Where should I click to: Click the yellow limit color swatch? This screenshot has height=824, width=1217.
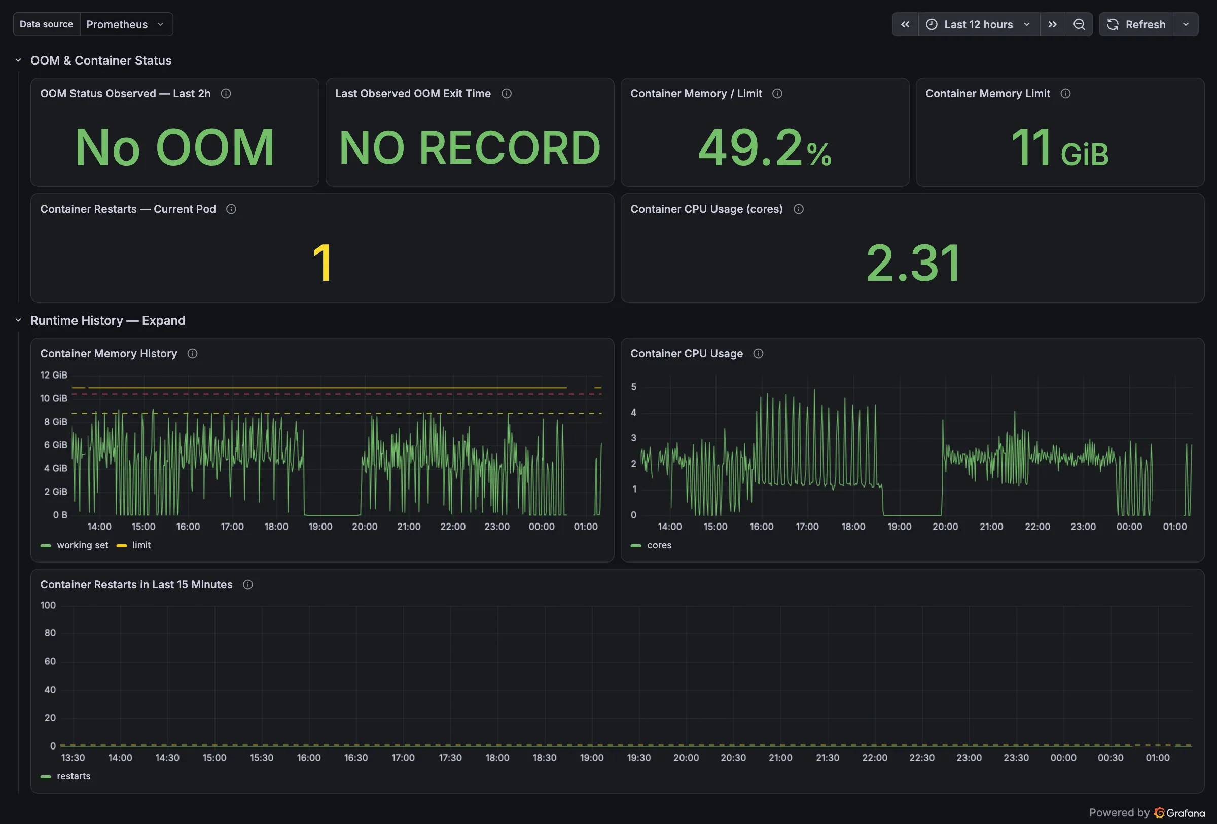pos(122,546)
